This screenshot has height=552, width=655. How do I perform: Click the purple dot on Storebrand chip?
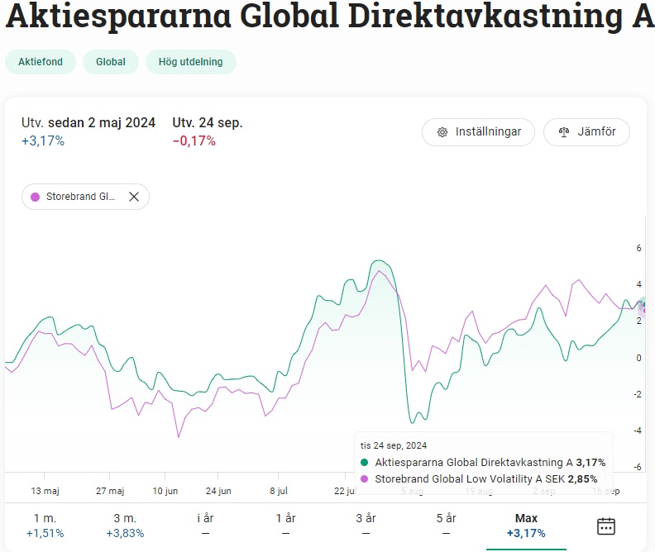point(35,197)
